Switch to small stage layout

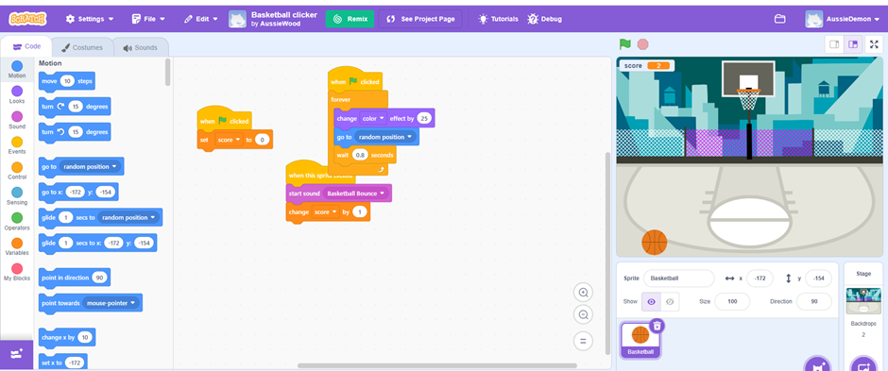click(834, 44)
